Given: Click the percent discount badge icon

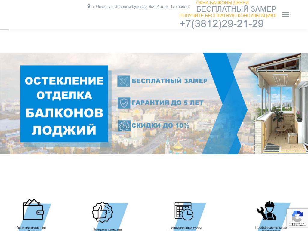Looking at the screenshot, I should (x=124, y=126).
